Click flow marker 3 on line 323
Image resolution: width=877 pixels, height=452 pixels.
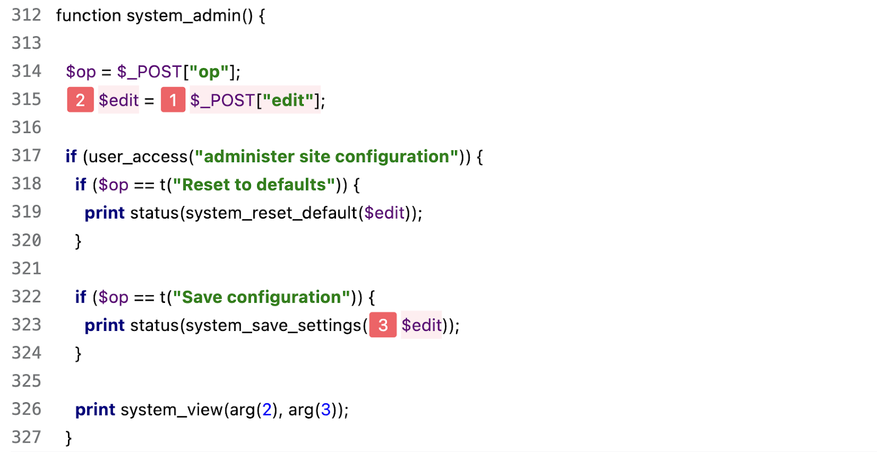tap(383, 325)
